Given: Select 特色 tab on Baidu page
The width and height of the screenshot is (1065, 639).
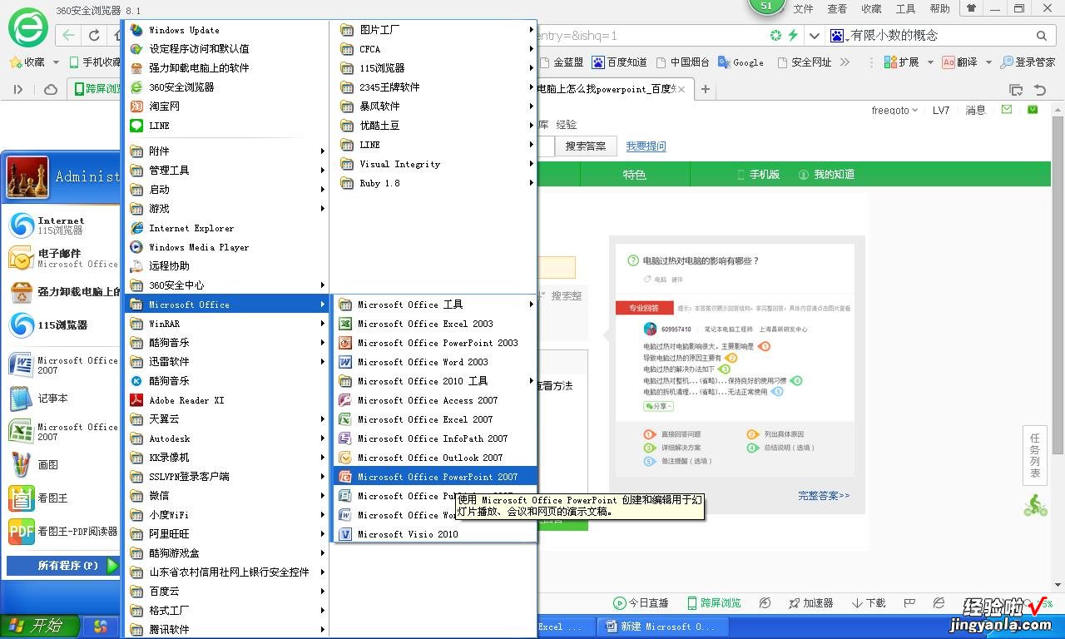Looking at the screenshot, I should [634, 175].
